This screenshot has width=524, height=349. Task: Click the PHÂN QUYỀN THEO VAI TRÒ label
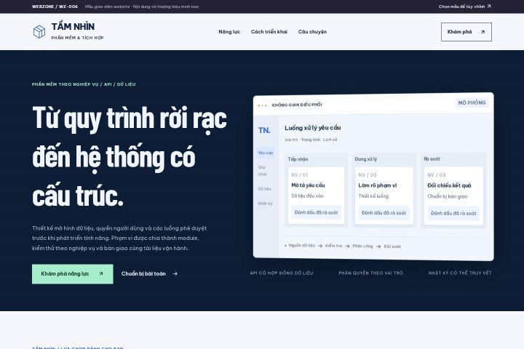(x=371, y=273)
